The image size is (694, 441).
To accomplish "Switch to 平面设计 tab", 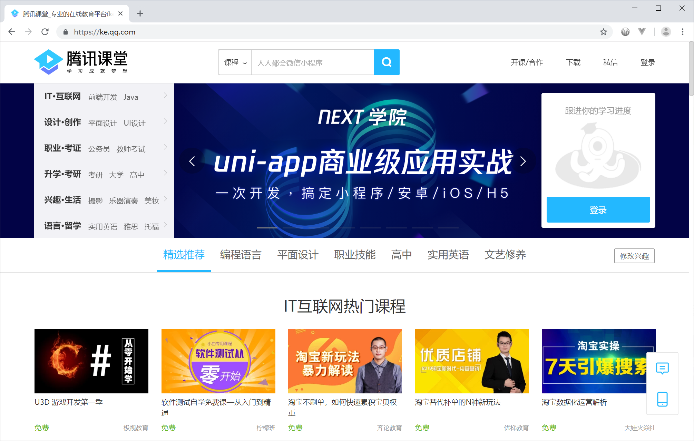I will [x=297, y=255].
